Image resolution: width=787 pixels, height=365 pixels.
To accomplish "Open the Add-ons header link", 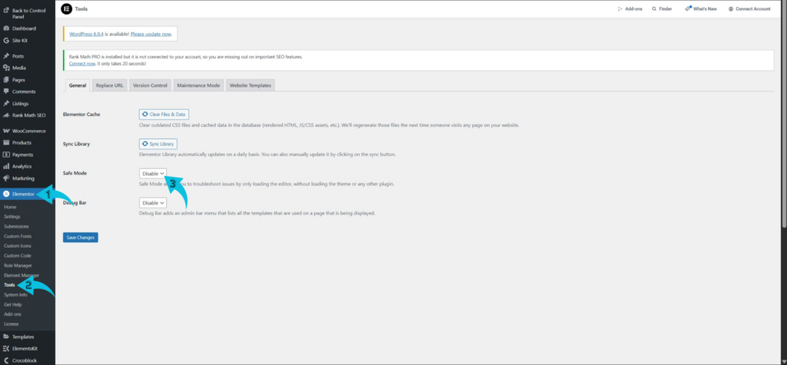I will [x=630, y=9].
